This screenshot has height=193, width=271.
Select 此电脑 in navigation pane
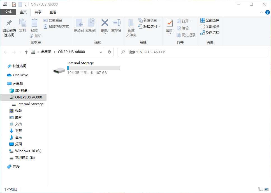[x=15, y=84]
